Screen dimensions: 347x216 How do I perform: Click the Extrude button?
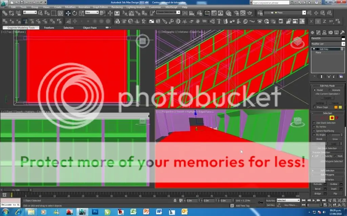[x=318, y=184]
